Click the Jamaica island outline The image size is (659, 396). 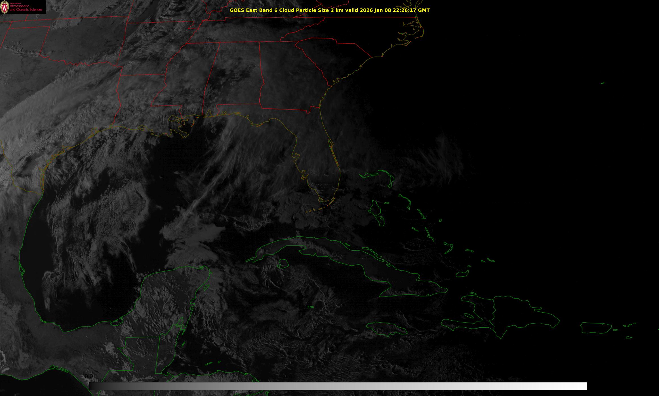[x=386, y=328]
